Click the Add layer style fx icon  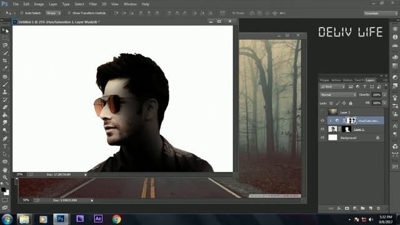[x=339, y=208]
